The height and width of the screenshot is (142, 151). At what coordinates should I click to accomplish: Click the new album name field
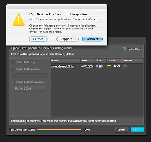click(30, 75)
